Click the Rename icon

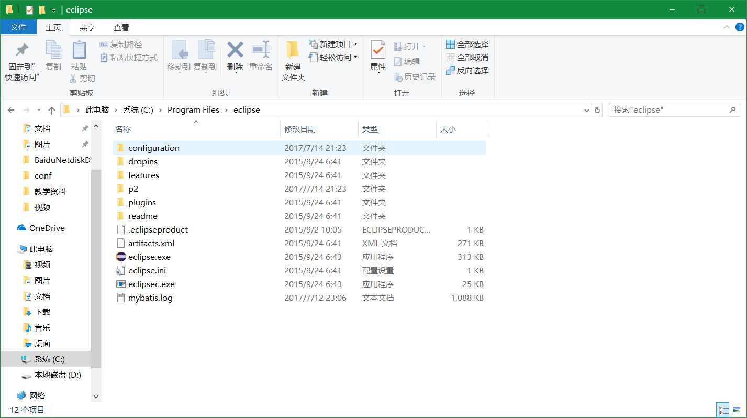pyautogui.click(x=261, y=50)
